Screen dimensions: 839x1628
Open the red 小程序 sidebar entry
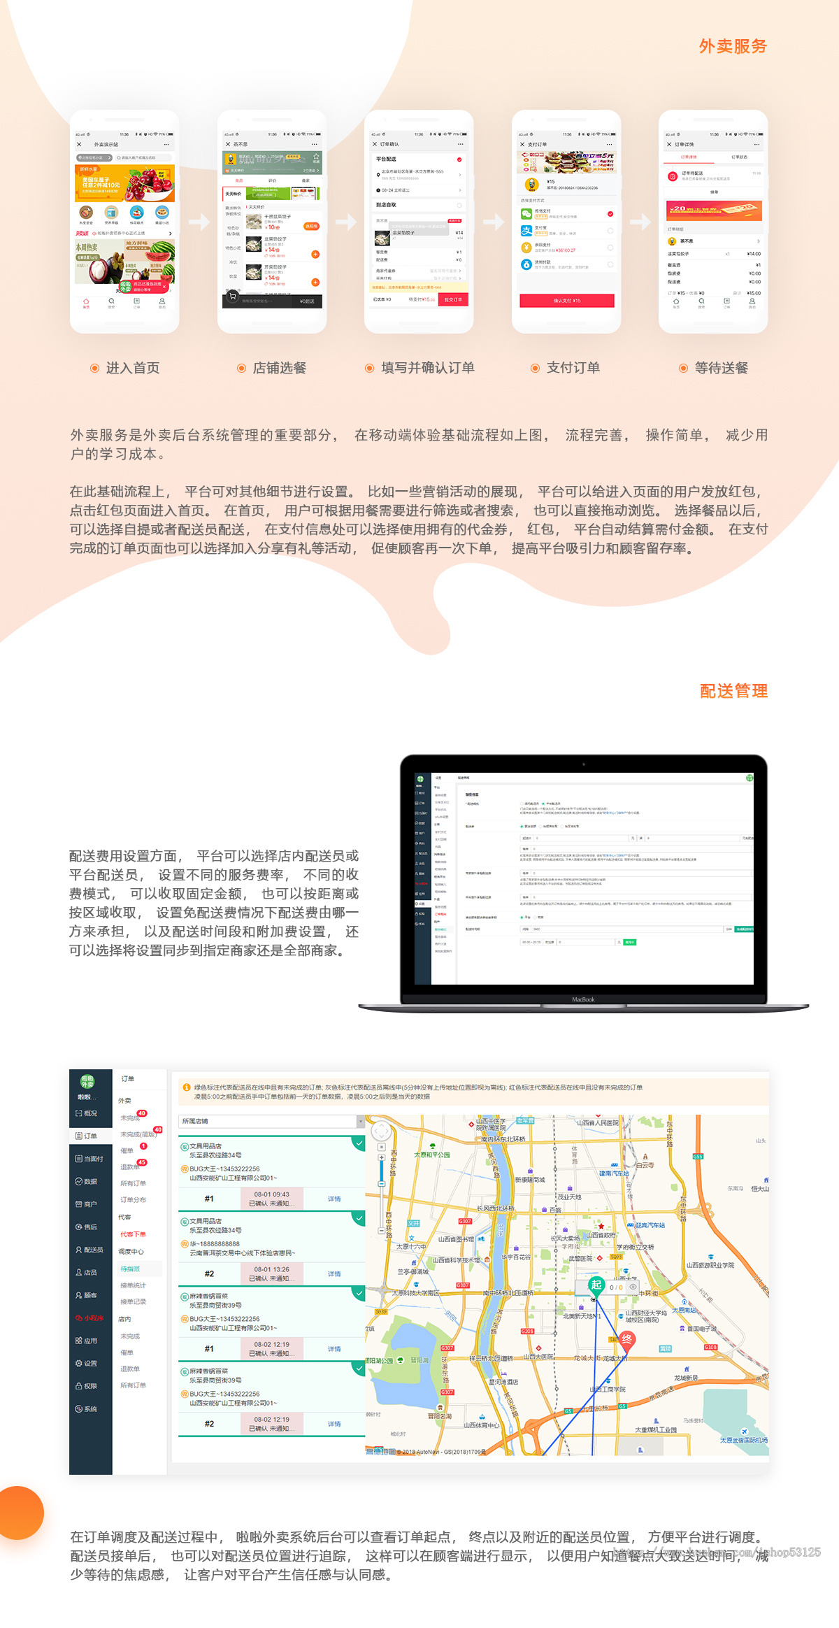click(x=89, y=1318)
